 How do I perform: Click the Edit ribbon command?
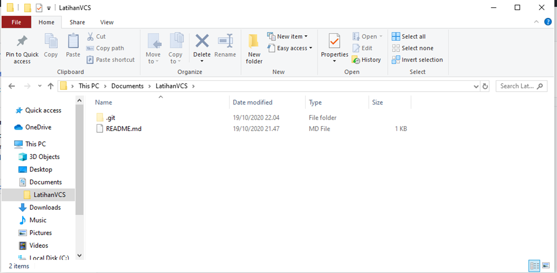362,48
